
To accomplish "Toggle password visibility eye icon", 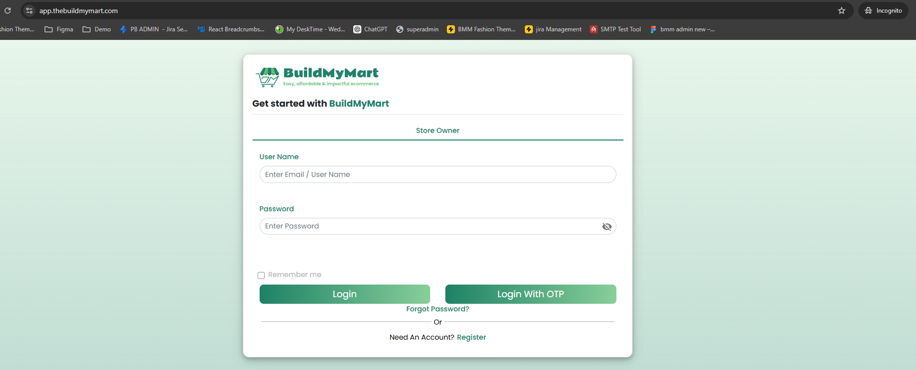I will pyautogui.click(x=607, y=226).
